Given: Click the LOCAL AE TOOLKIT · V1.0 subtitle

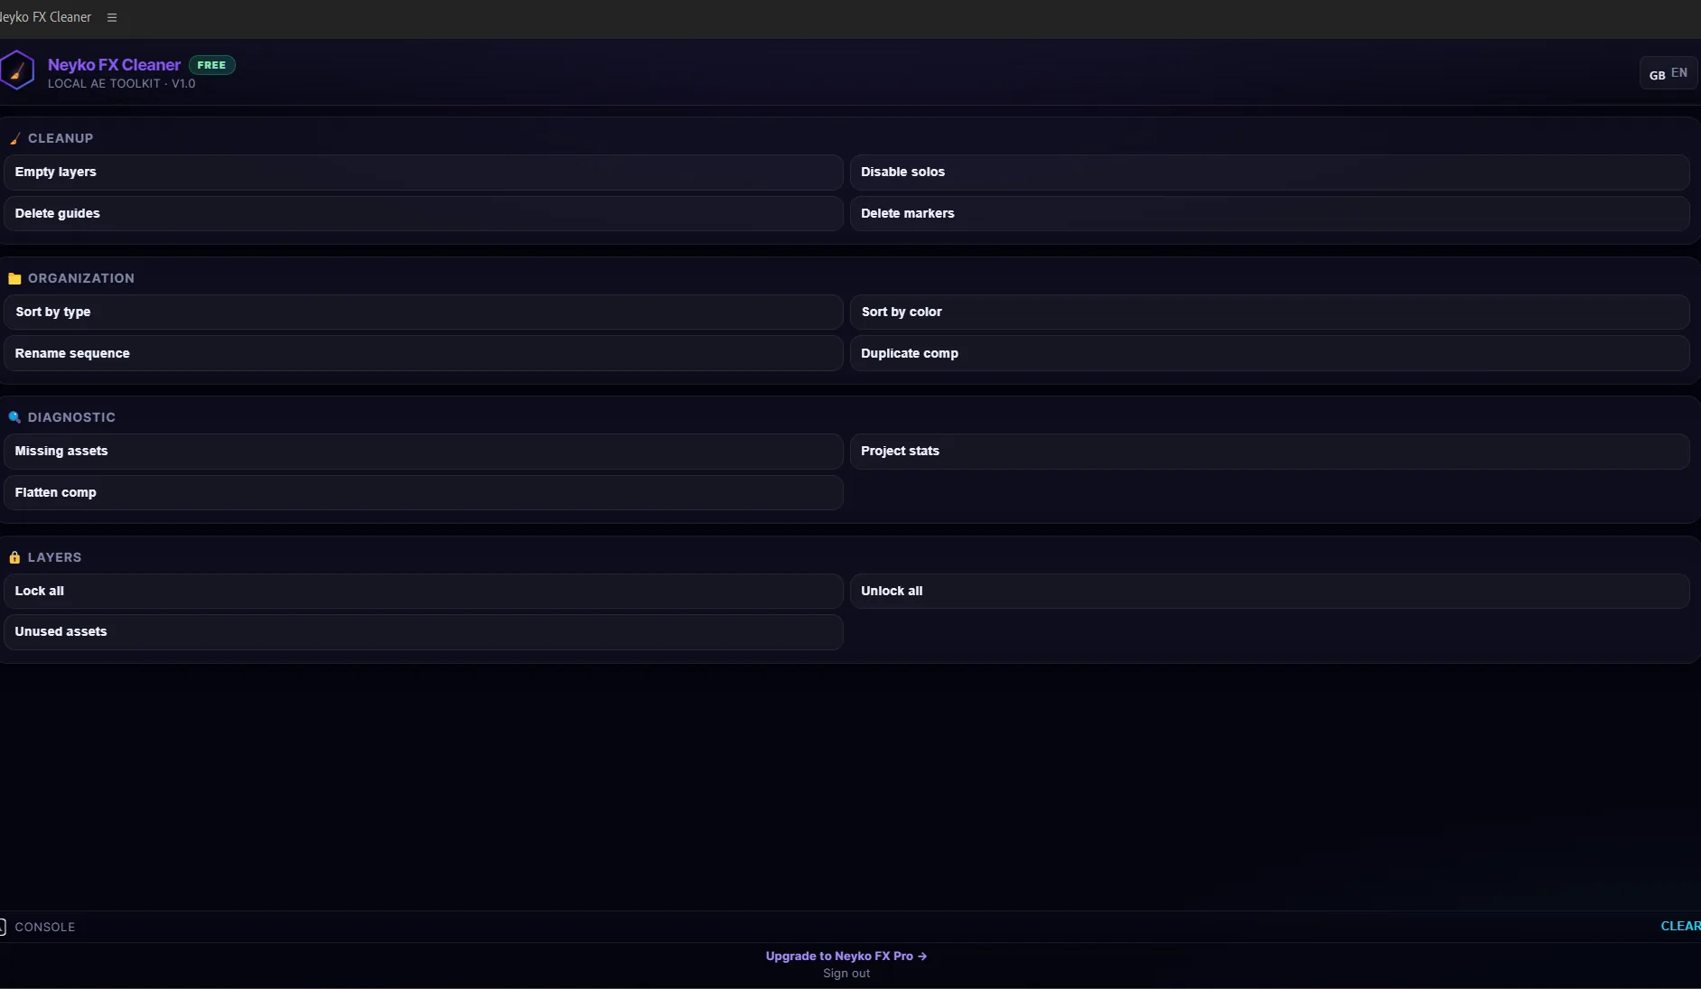Looking at the screenshot, I should (121, 83).
